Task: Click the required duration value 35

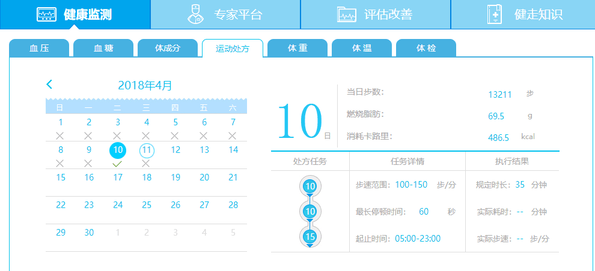Action: pos(520,185)
